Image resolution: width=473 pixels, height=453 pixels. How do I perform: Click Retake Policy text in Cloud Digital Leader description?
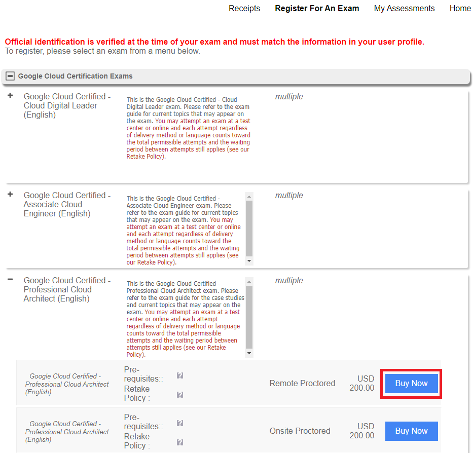coord(145,157)
